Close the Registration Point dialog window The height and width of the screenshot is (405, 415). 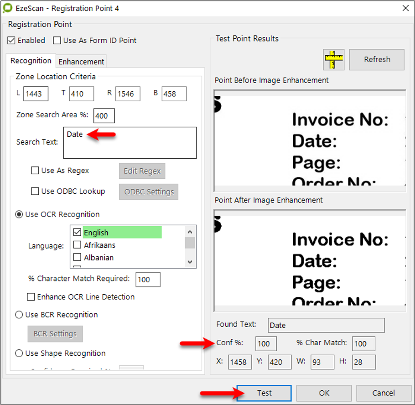pos(405,8)
